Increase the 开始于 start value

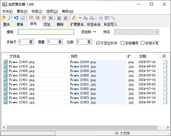31,41
